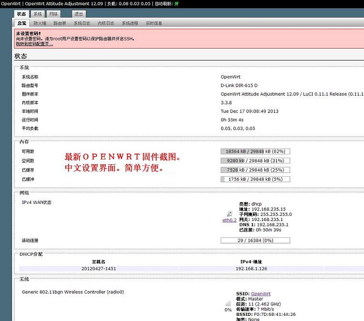This screenshot has height=321, width=364.
Task: Select the 总览 overview subtab
Action: 22,23
